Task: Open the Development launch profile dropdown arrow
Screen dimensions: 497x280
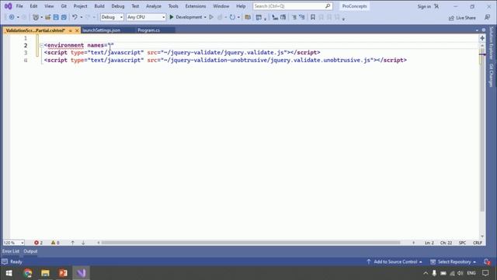Action: [205, 17]
